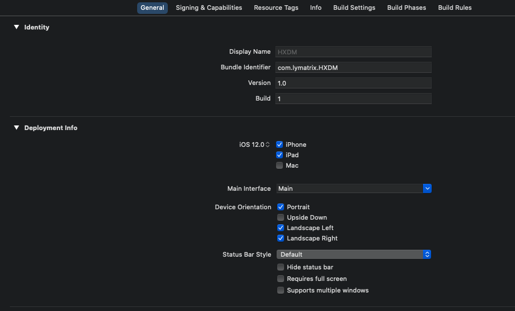Open the iOS 12.0 deployment target popup
This screenshot has width=515, height=311.
coord(255,145)
